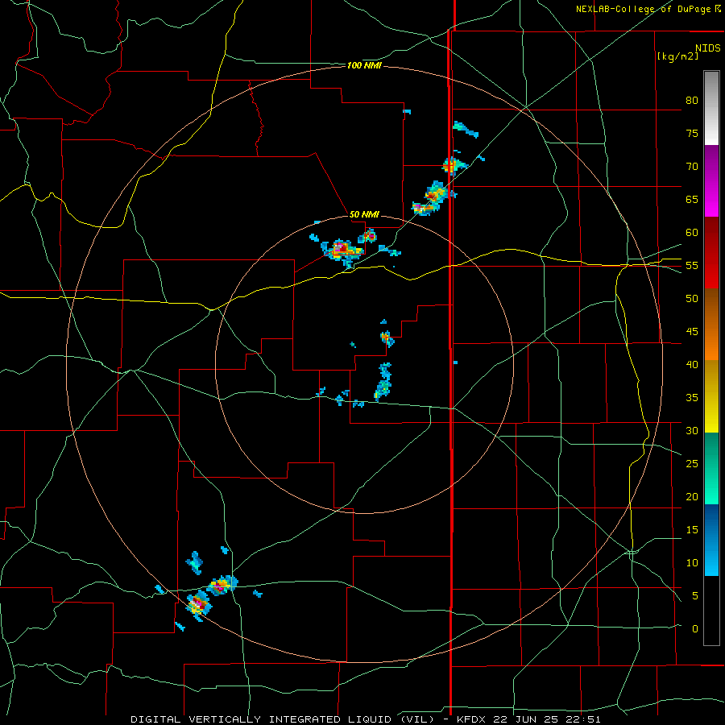The image size is (725, 725).
Task: Click the 60 value on the scale
Action: point(692,233)
